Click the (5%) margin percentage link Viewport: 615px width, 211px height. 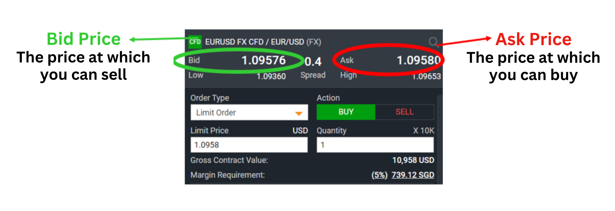tap(380, 175)
